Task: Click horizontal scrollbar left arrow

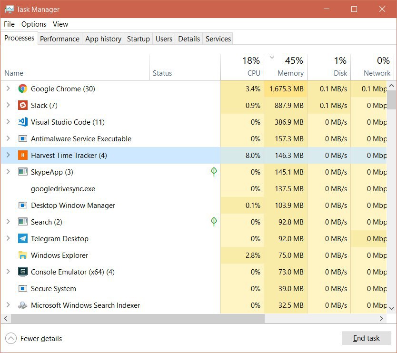Action: [x=6, y=319]
